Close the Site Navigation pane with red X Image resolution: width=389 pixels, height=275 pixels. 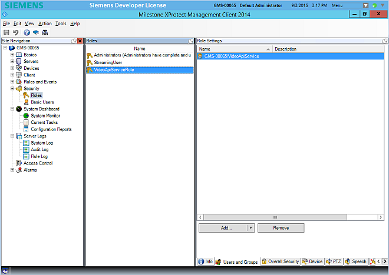[x=80, y=41]
